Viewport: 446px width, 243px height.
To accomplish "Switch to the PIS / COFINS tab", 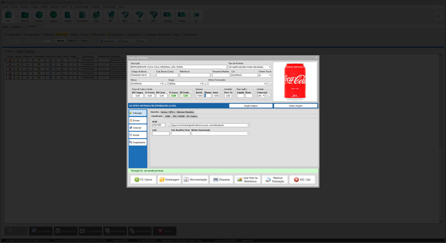I will click(179, 116).
